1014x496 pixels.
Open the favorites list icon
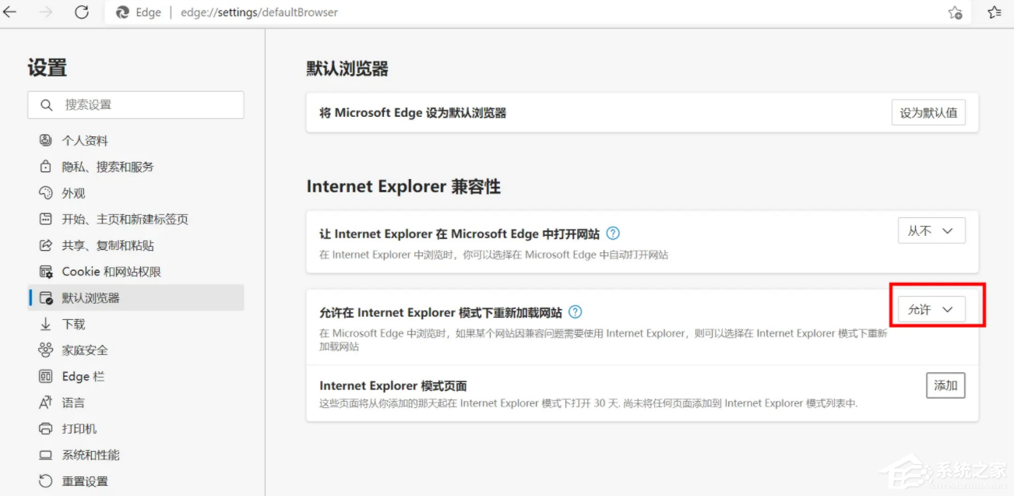tap(995, 12)
